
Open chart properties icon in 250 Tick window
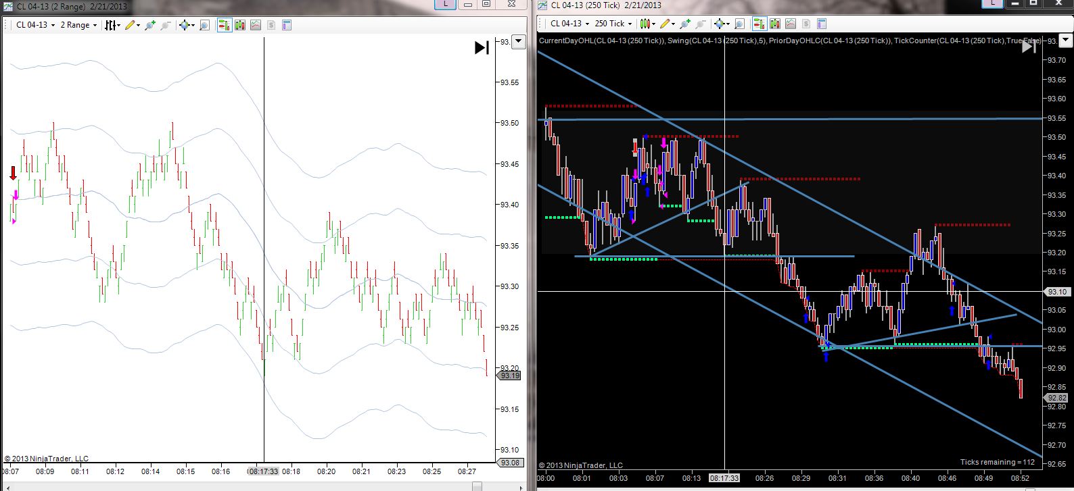click(822, 24)
